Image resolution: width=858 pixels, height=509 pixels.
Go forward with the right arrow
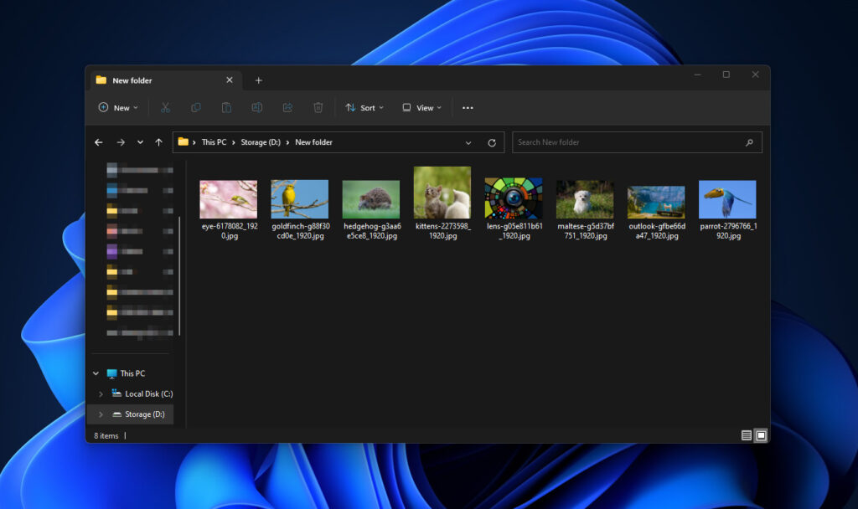pos(121,142)
